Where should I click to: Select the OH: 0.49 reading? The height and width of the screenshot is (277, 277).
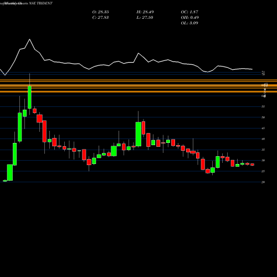point(189,17)
